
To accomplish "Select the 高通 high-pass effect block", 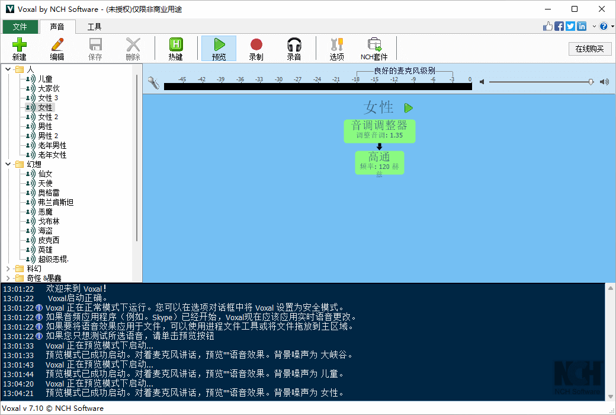I will 380,162.
